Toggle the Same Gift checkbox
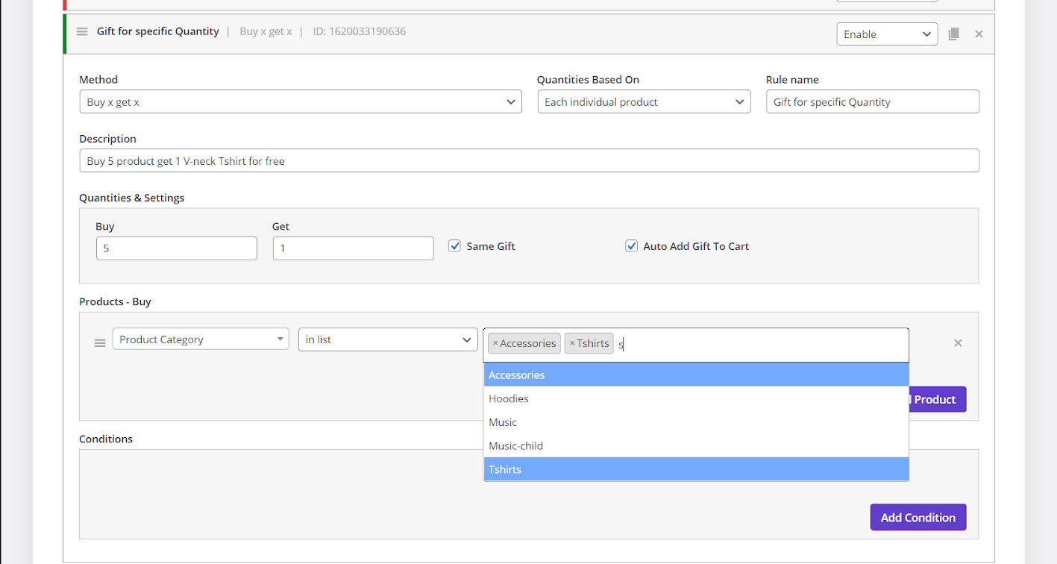The image size is (1057, 564). click(x=454, y=246)
